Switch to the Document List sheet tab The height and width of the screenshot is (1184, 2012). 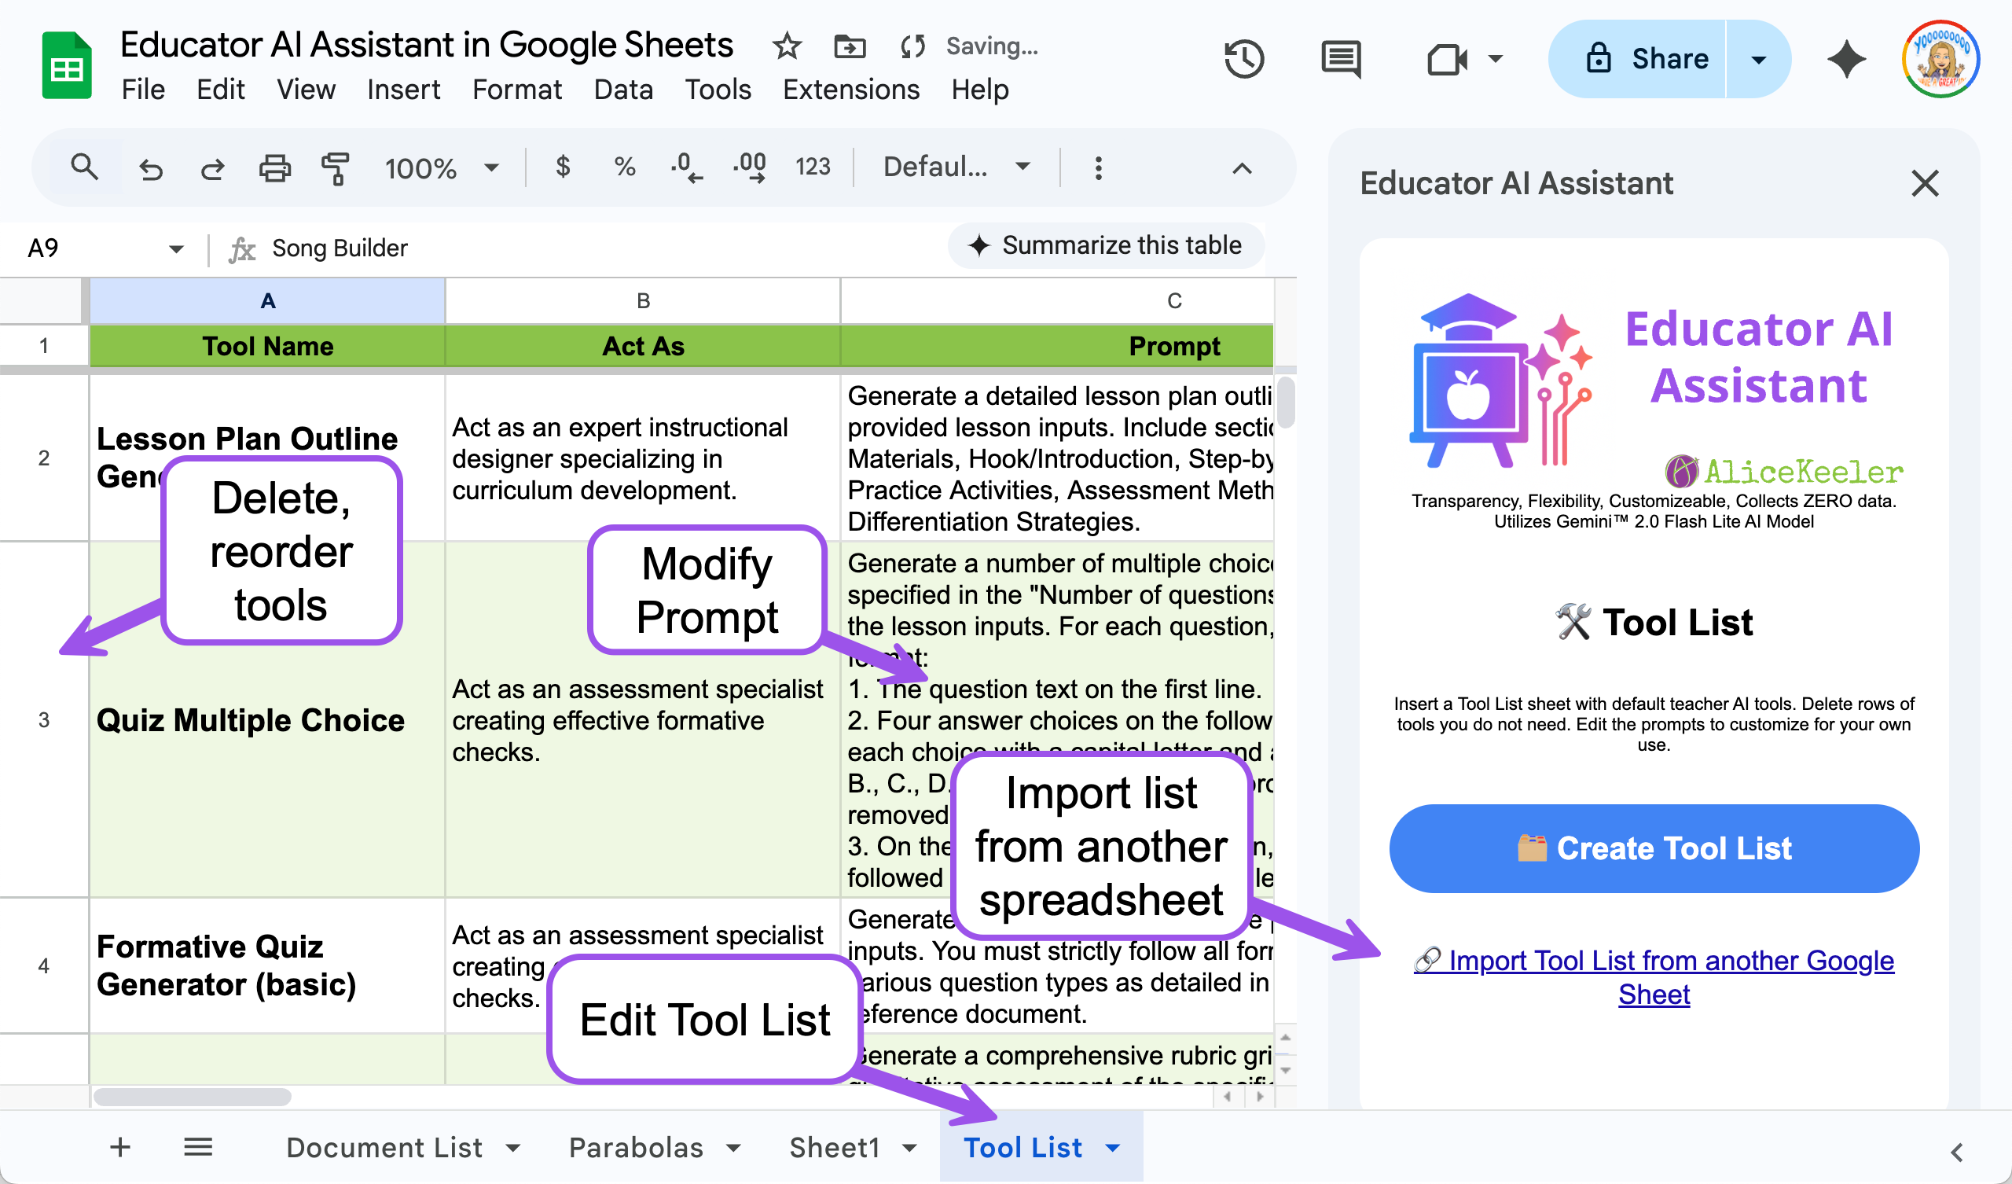pos(384,1147)
